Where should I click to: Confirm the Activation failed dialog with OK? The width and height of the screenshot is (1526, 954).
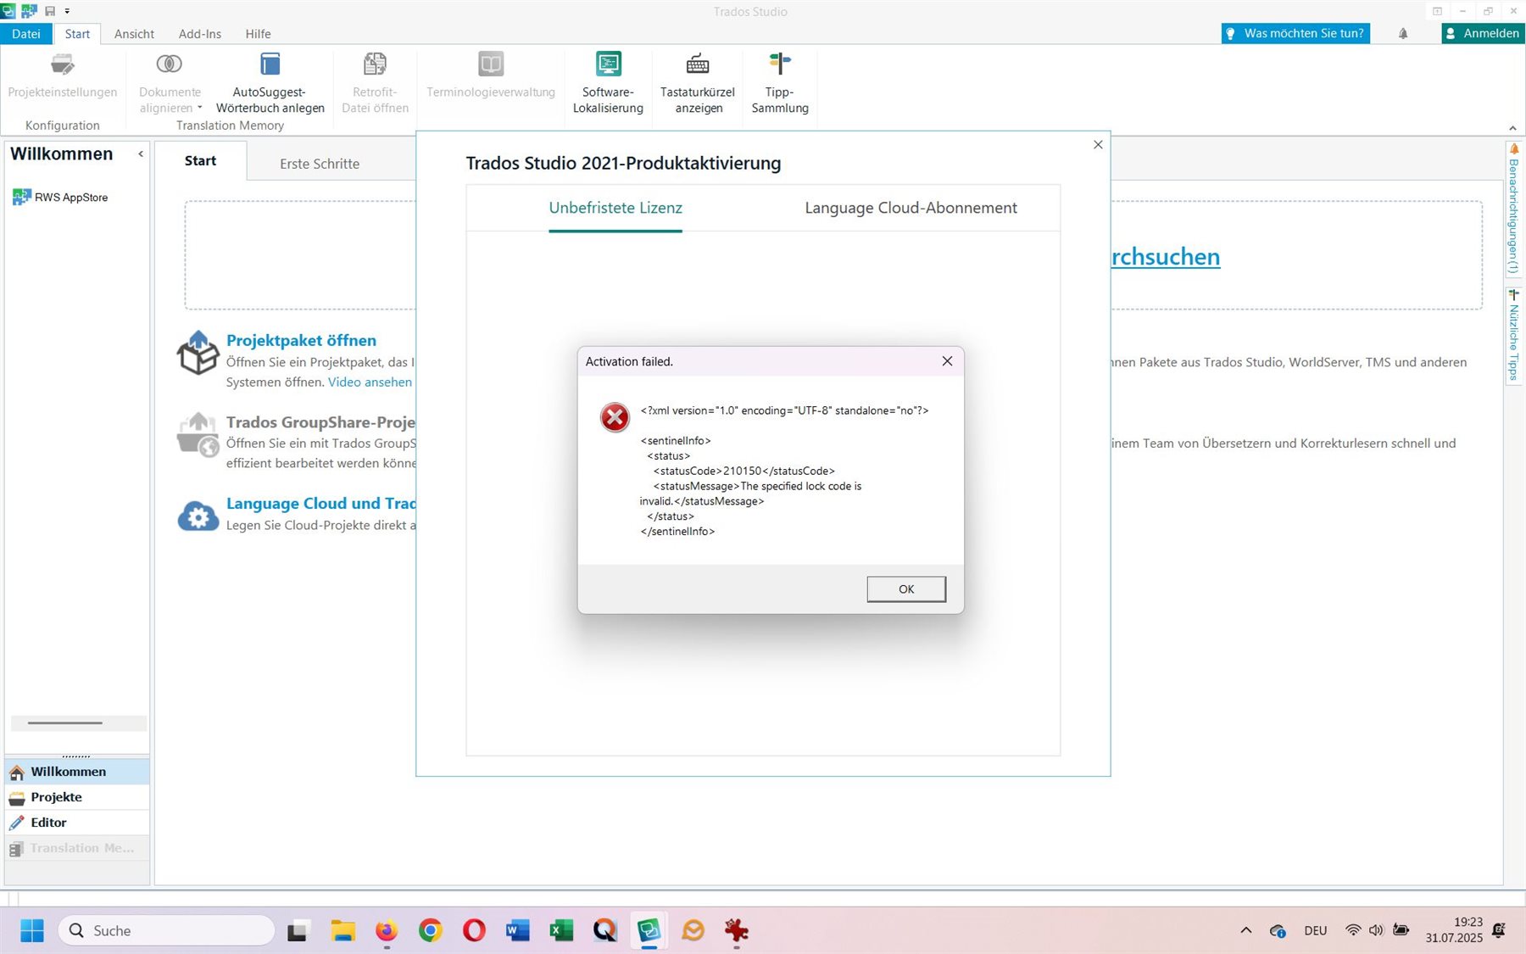pyautogui.click(x=905, y=589)
